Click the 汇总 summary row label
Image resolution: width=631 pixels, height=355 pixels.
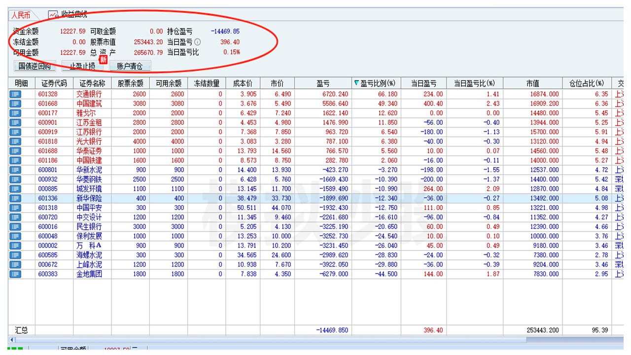click(22, 330)
